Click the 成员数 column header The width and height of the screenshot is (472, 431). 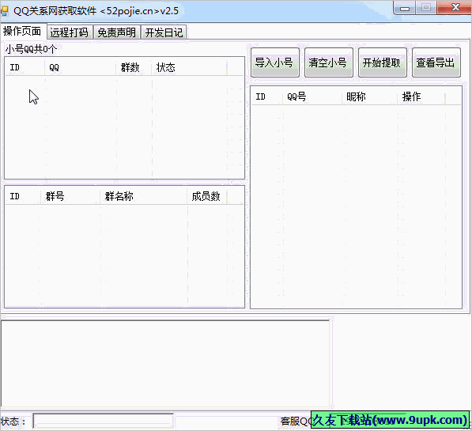tap(207, 196)
